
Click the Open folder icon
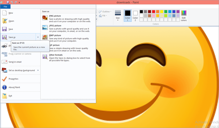(x=4, y=21)
